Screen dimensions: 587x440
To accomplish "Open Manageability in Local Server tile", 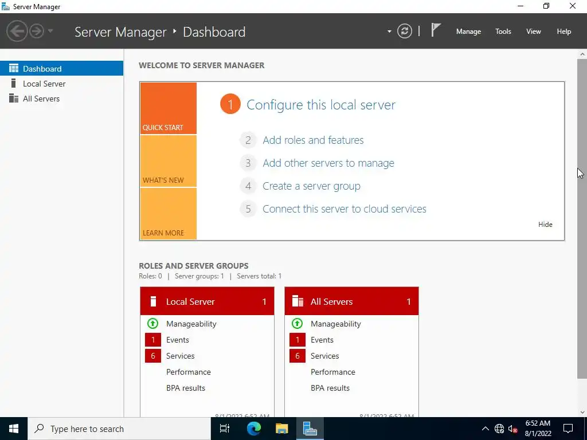I will (191, 324).
